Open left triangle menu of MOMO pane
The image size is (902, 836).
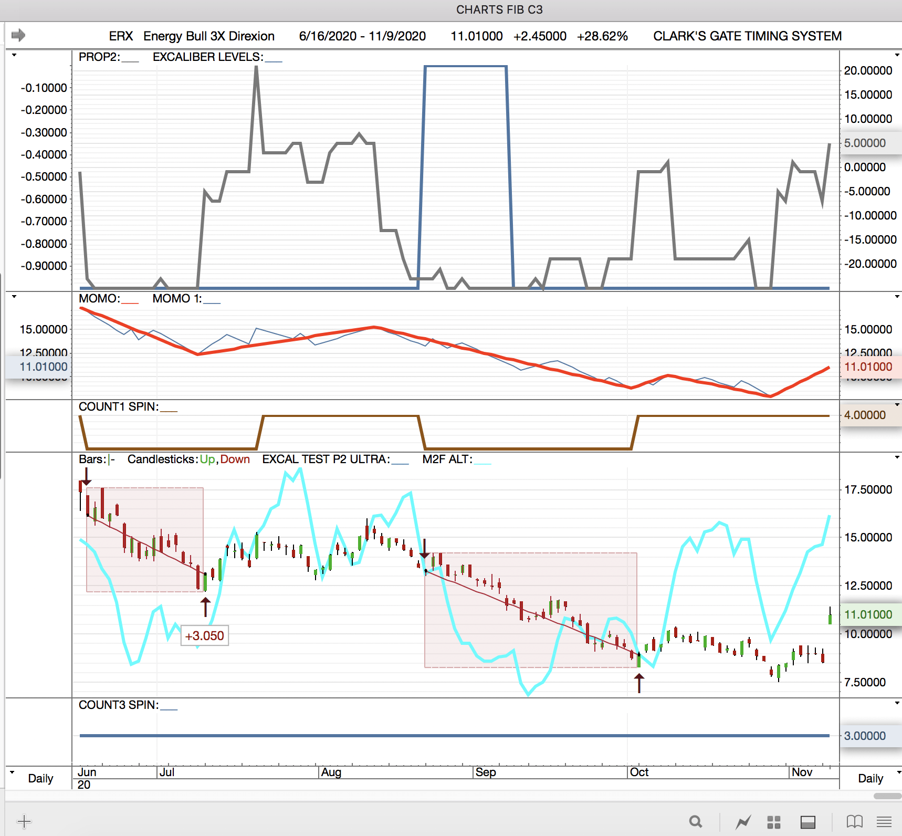coord(14,297)
